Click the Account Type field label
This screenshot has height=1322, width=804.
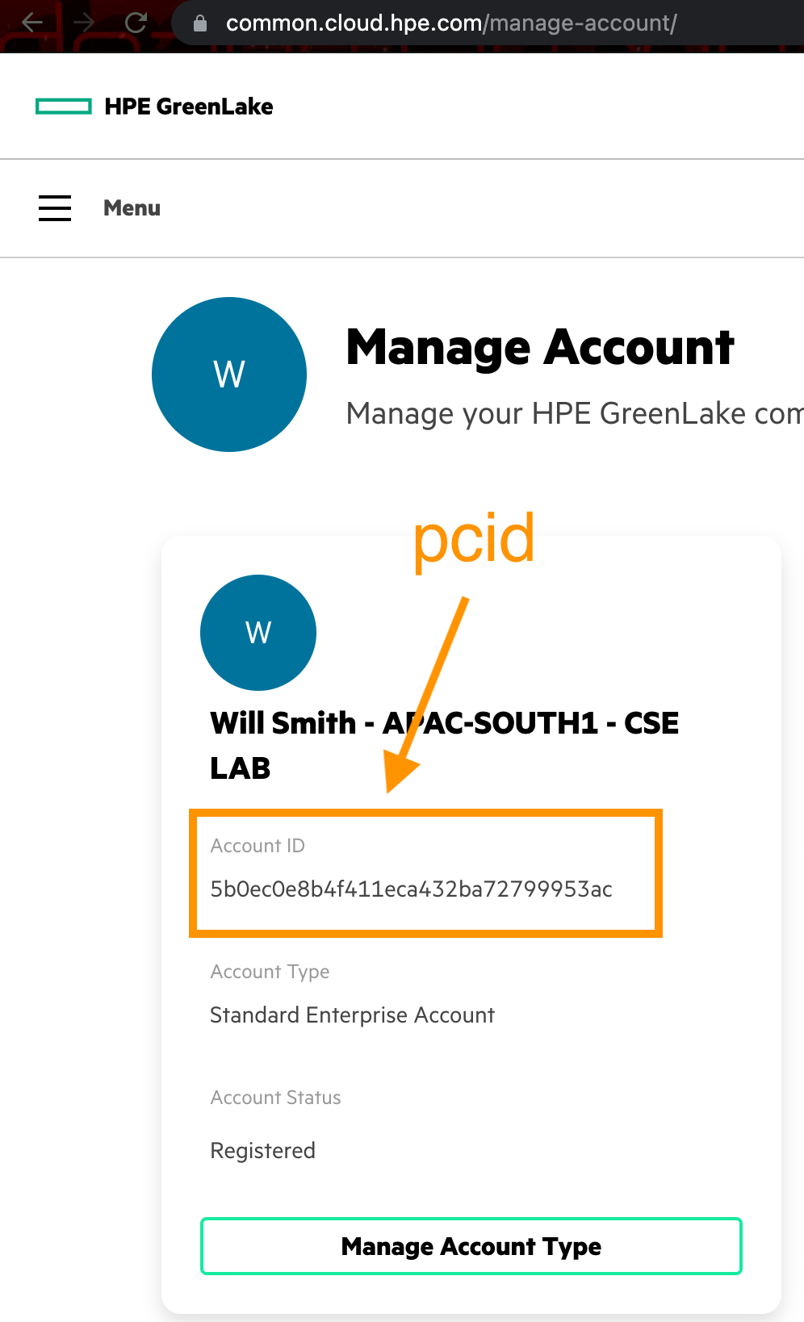pyautogui.click(x=270, y=972)
